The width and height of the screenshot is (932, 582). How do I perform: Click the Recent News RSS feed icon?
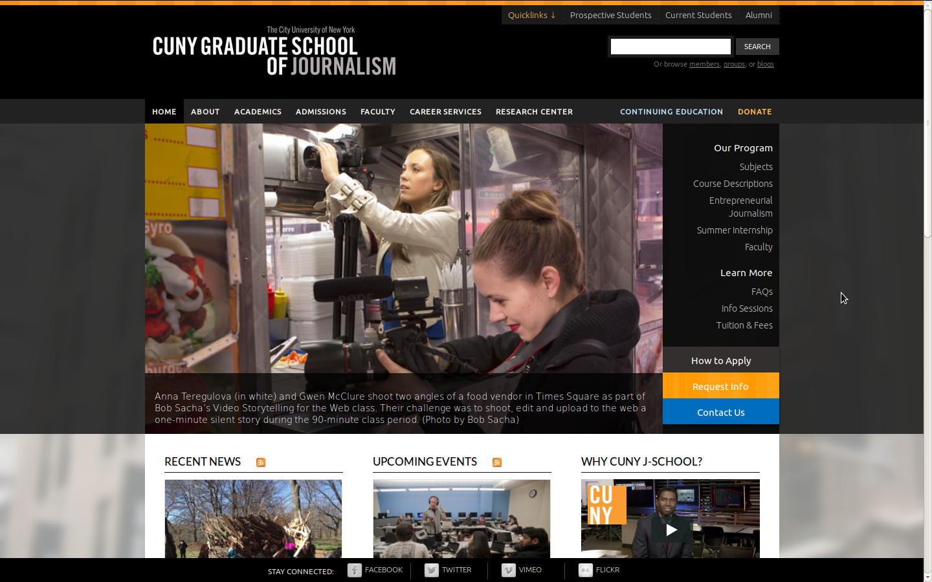point(261,462)
